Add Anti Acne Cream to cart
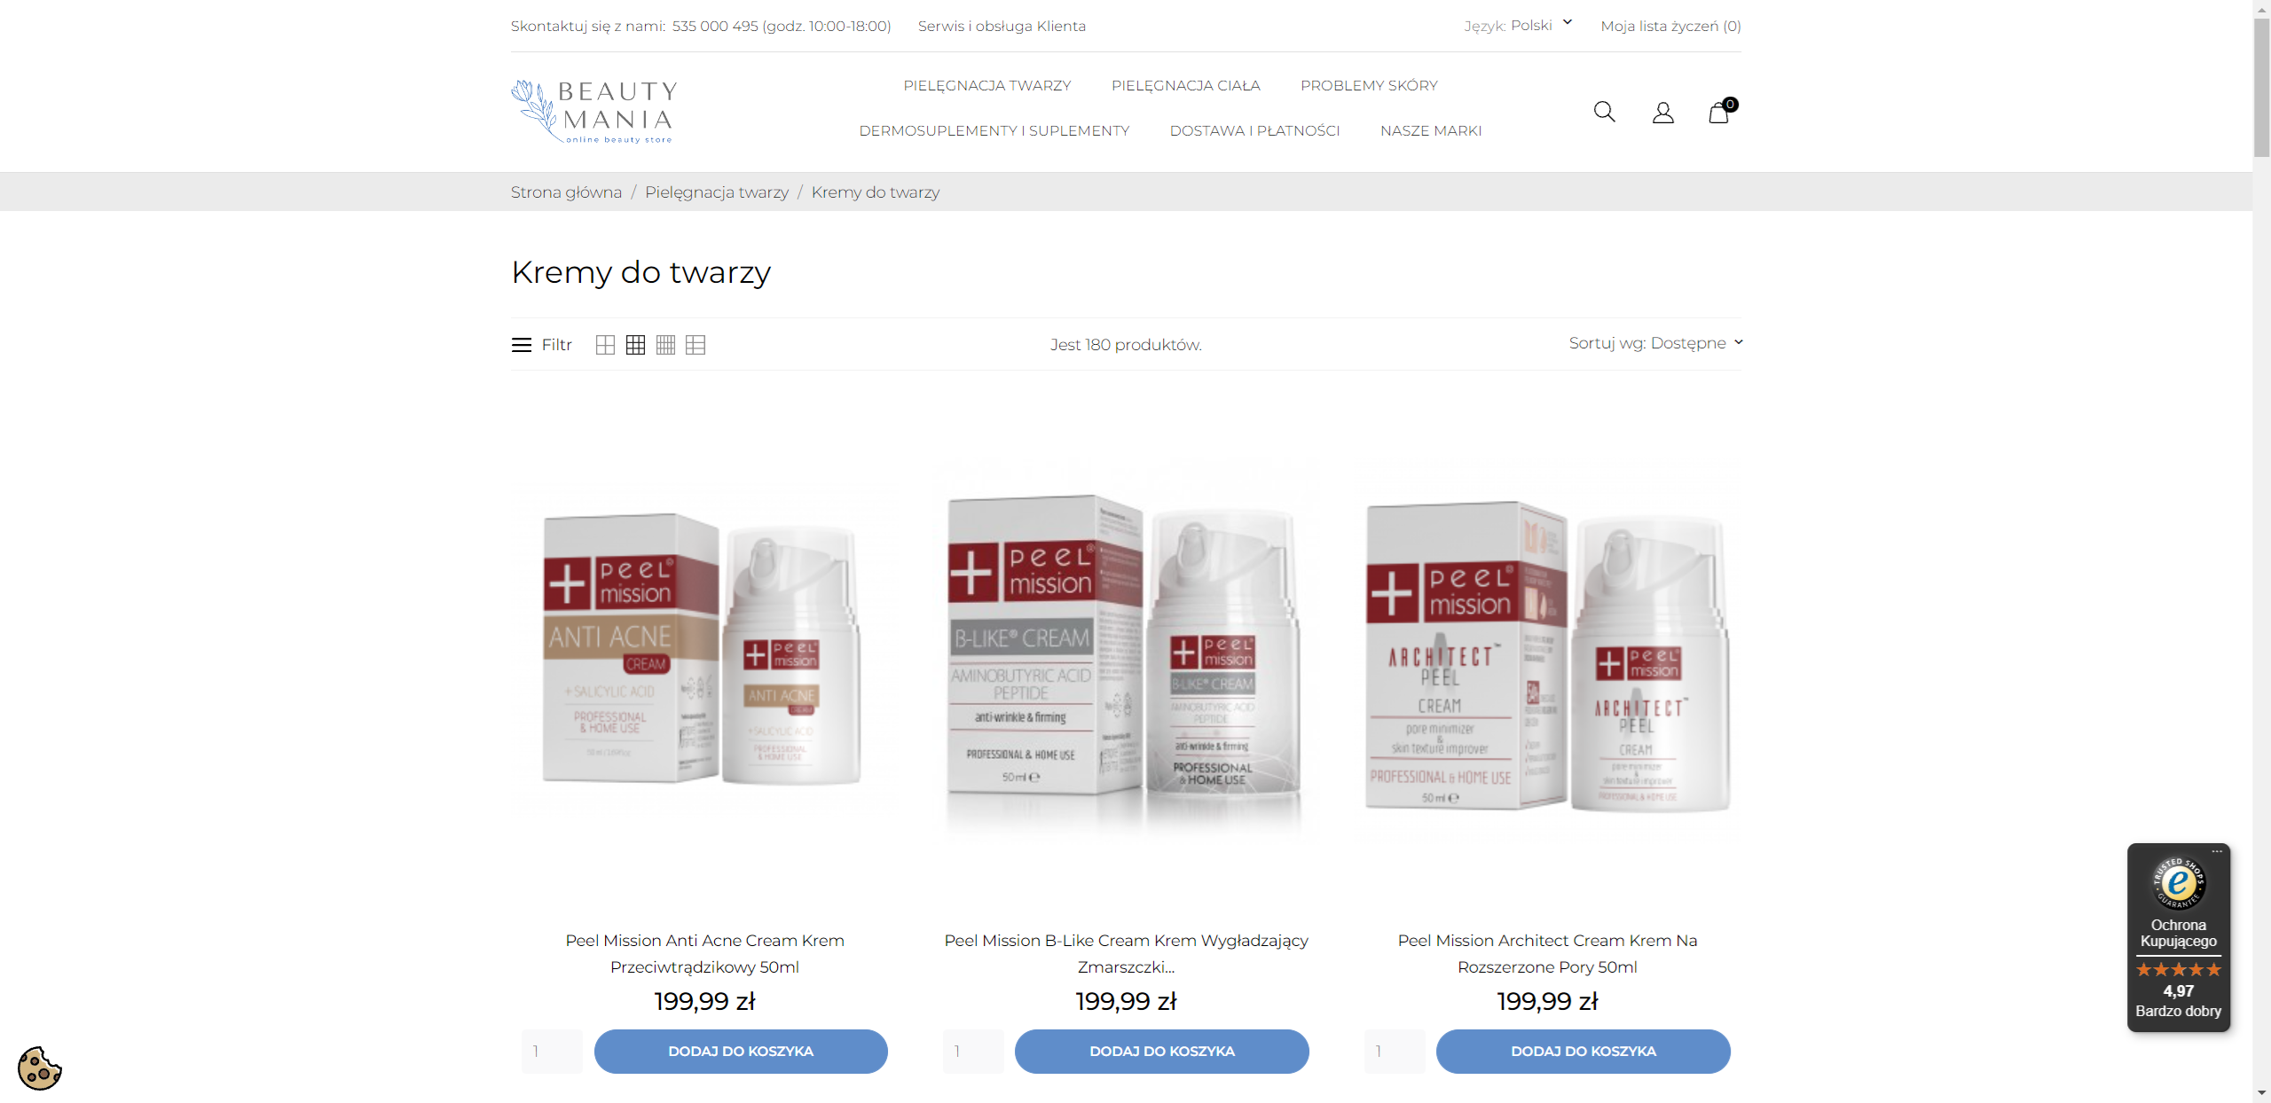Screen dimensions: 2271x1103 tap(740, 1051)
